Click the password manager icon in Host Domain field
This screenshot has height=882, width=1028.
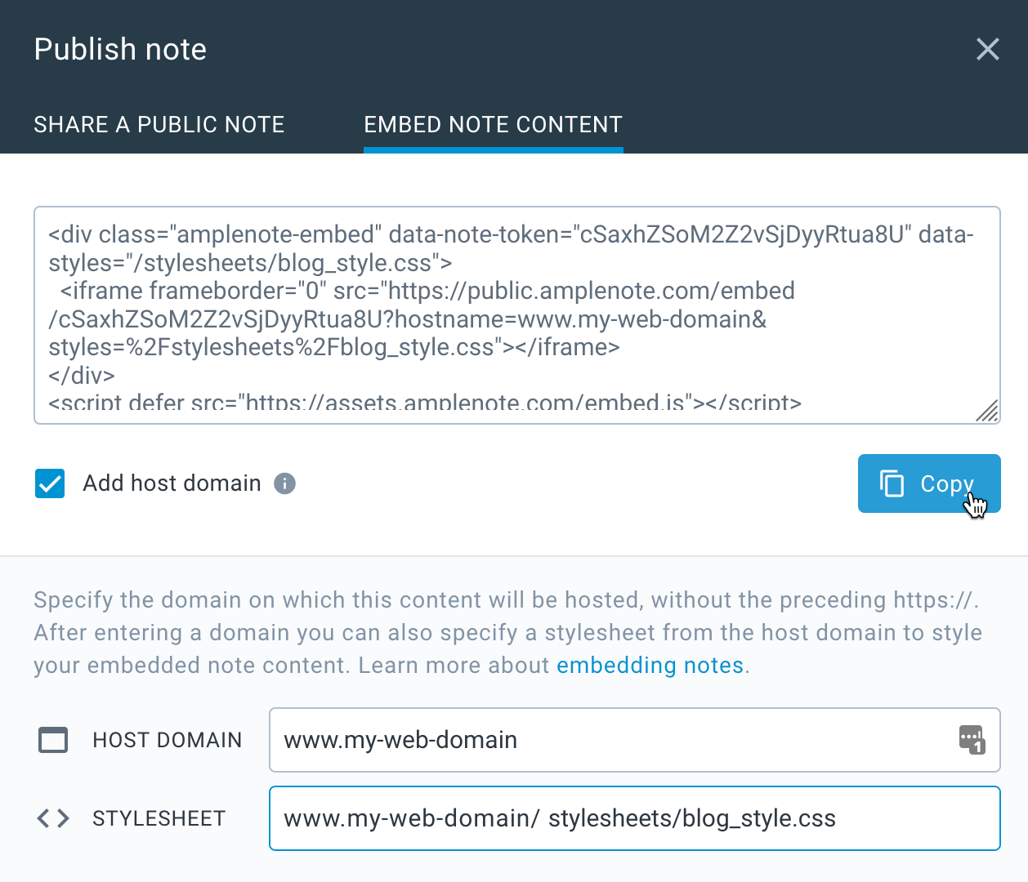click(972, 740)
